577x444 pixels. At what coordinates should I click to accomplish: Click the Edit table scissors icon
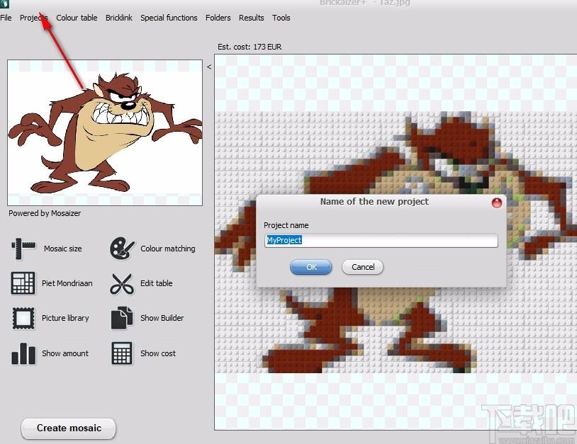click(x=121, y=283)
